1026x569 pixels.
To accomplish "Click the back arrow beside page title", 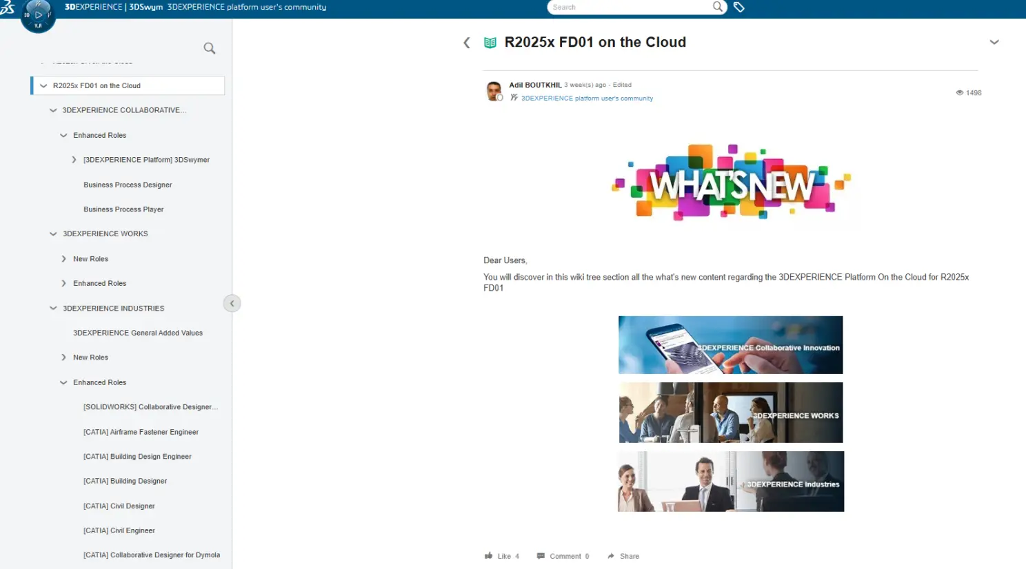I will pos(467,43).
